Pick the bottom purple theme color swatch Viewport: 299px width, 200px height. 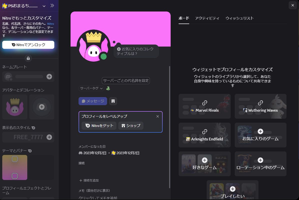point(15,176)
